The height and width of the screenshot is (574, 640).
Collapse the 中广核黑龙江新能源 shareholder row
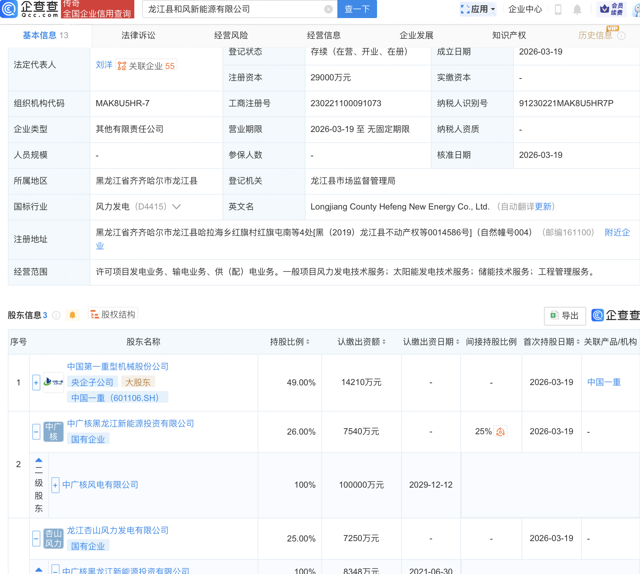click(36, 432)
